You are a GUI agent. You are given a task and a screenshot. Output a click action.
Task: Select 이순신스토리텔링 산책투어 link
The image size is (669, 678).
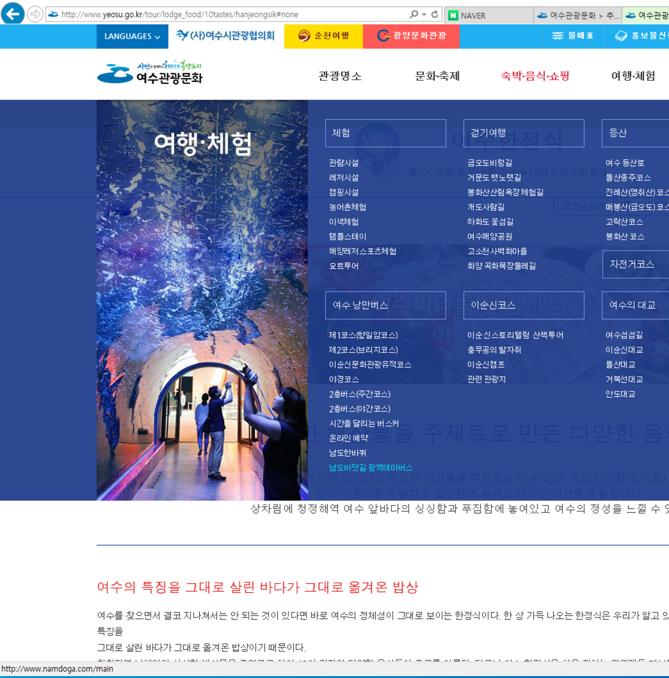(x=516, y=335)
